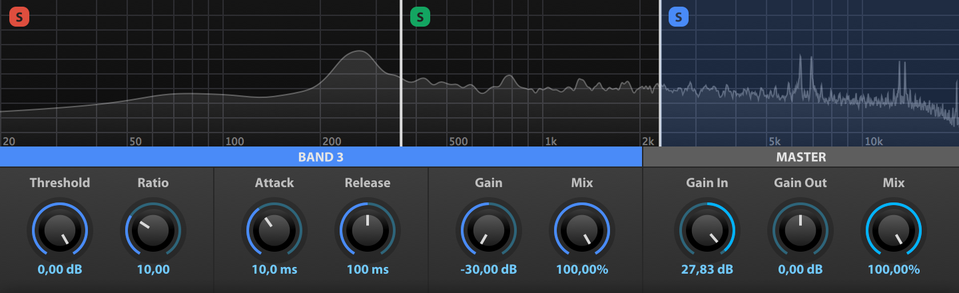The height and width of the screenshot is (293, 959).
Task: Click the 1k frequency axis label
Action: pos(551,141)
